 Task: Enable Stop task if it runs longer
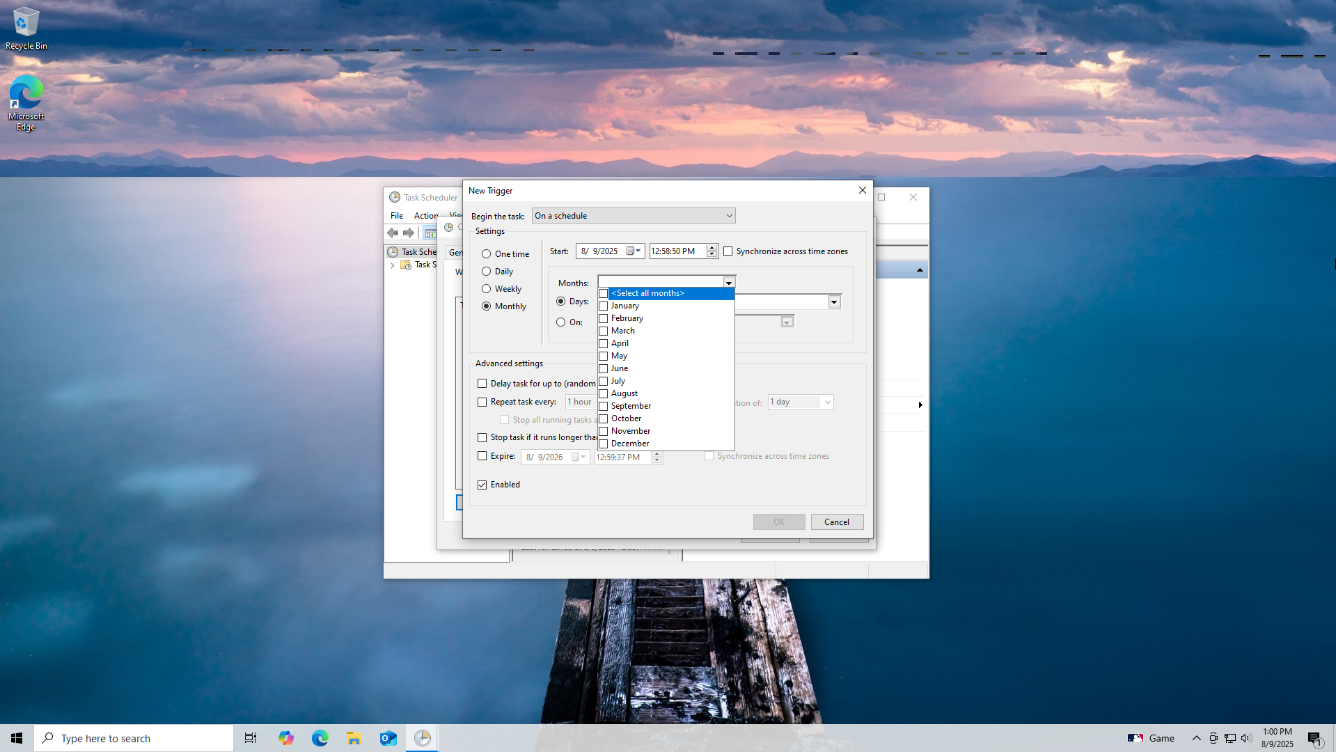pos(482,437)
